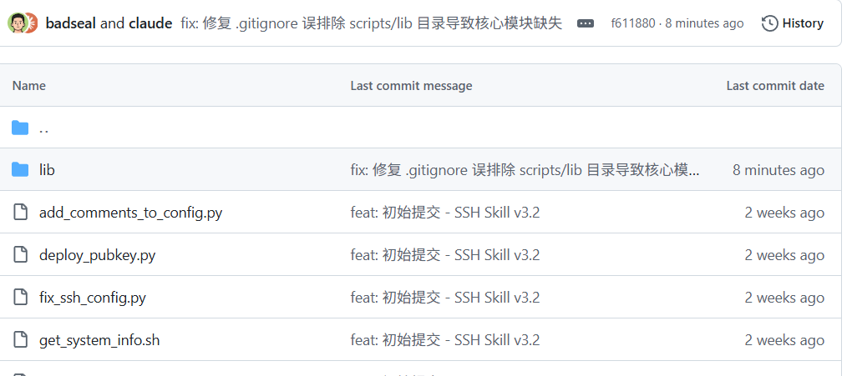Open commit hash f611880 link
The height and width of the screenshot is (376, 852).
tap(633, 23)
